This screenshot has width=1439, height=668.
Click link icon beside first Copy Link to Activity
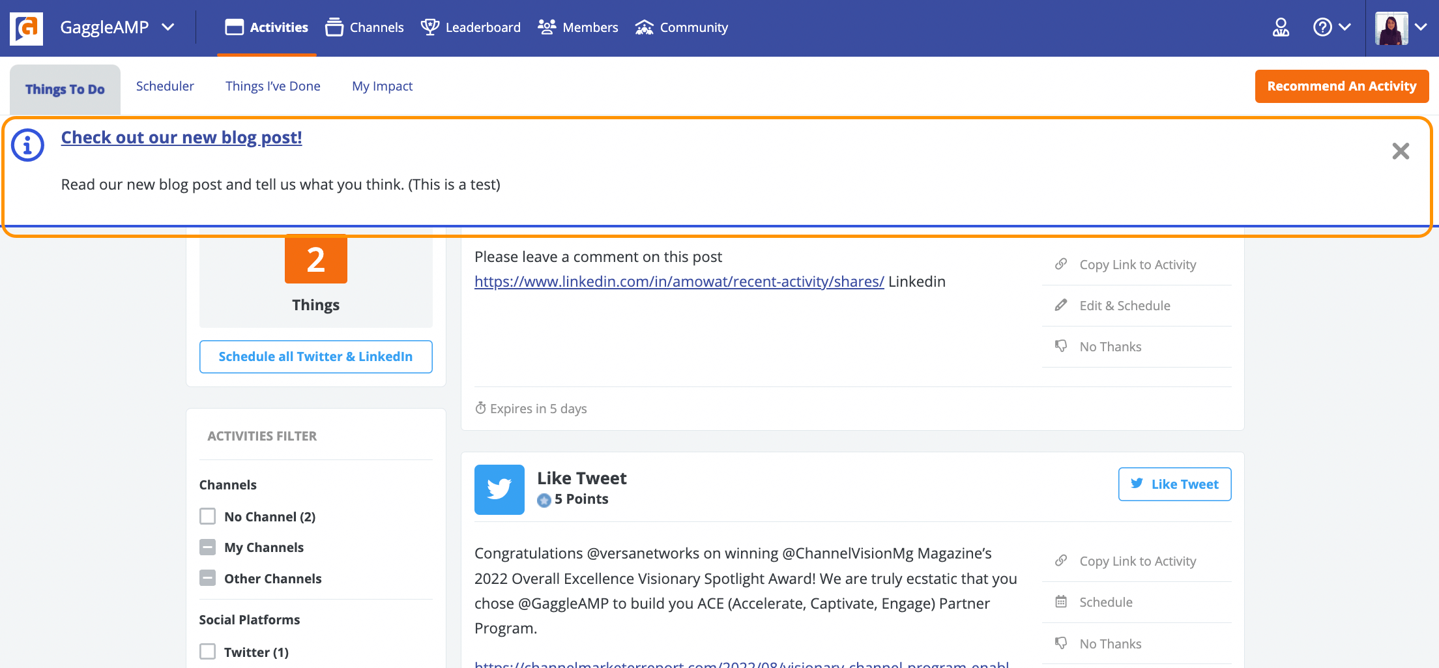[1061, 264]
